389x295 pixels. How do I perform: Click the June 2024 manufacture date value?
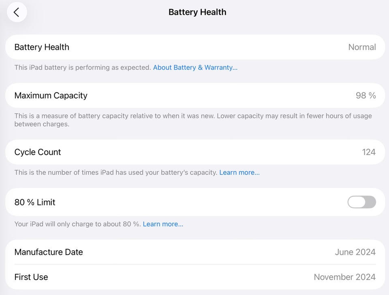click(355, 252)
